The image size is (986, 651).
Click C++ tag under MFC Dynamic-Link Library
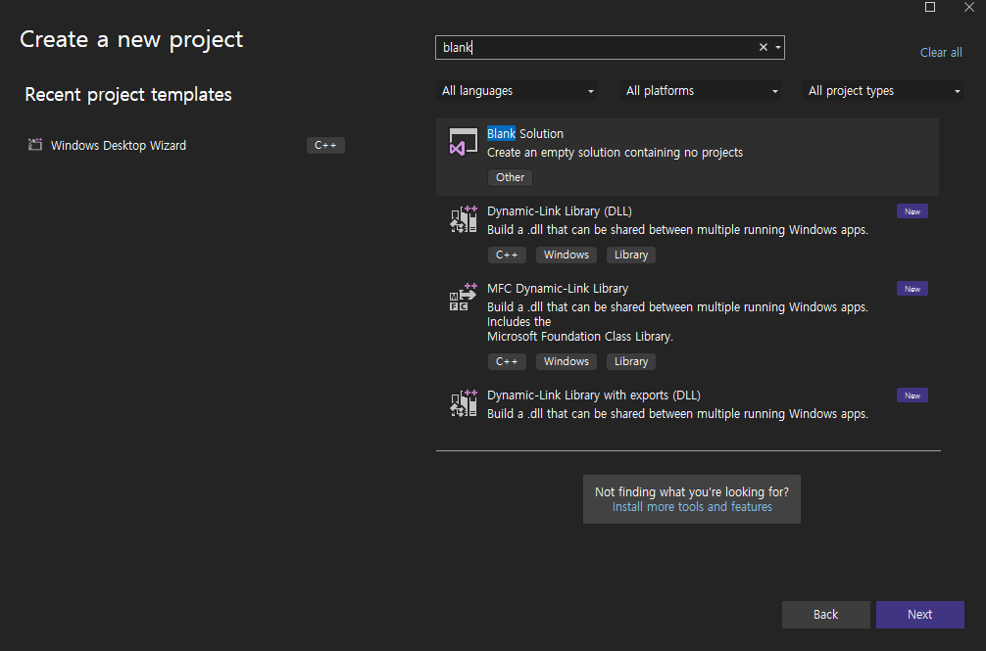pyautogui.click(x=507, y=361)
